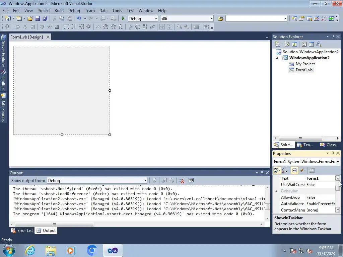This screenshot has height=257, width=343.
Task: Launch Internet Explorer from the taskbar
Action: [x=30, y=250]
